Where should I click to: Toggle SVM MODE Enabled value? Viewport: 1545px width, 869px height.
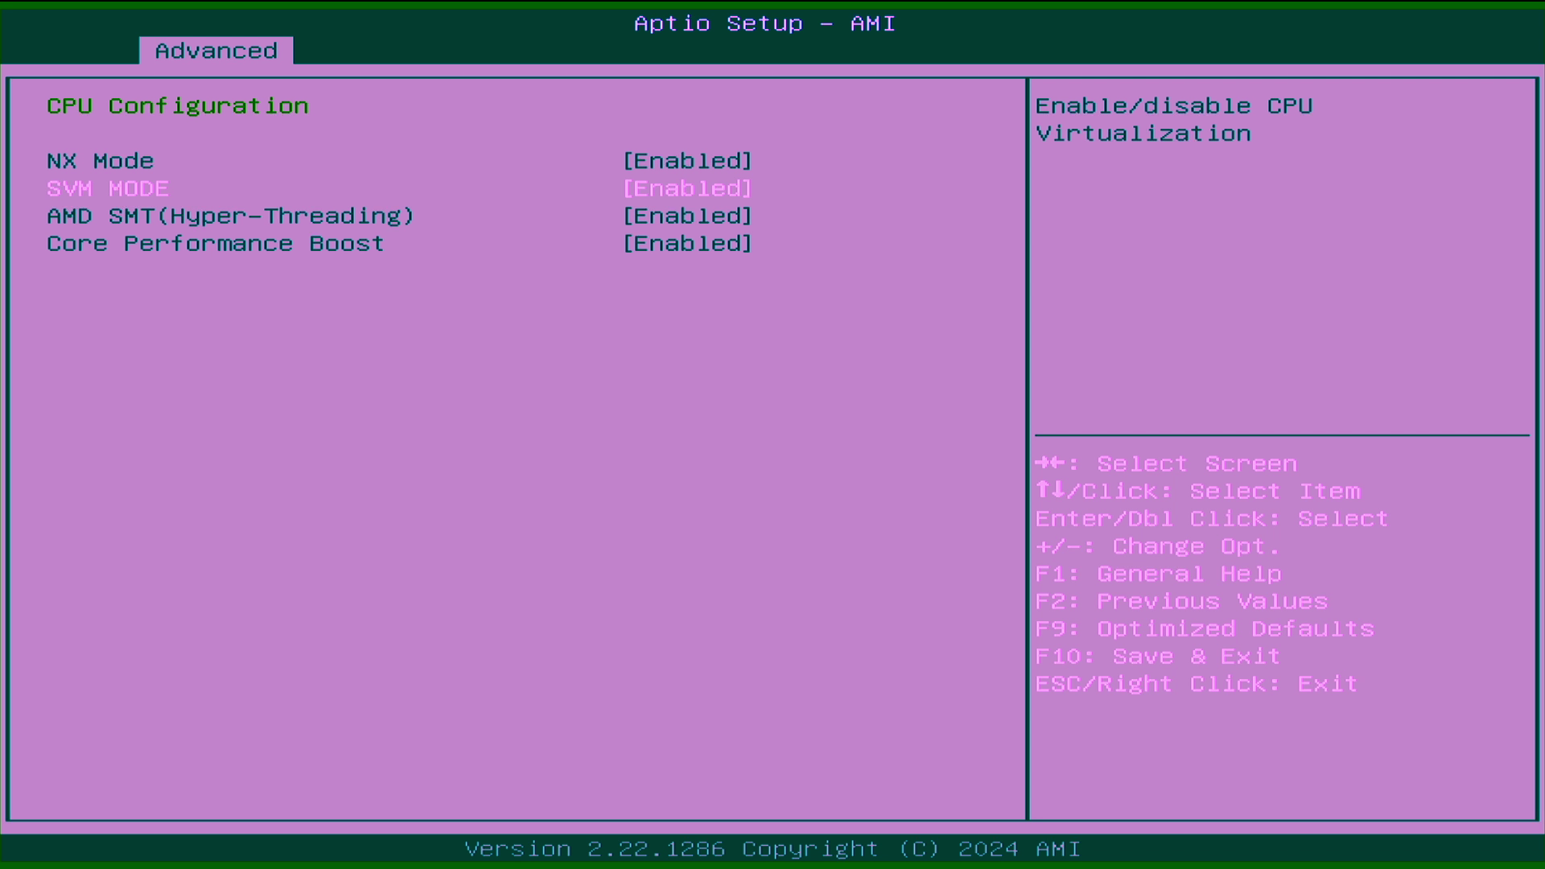pyautogui.click(x=687, y=188)
